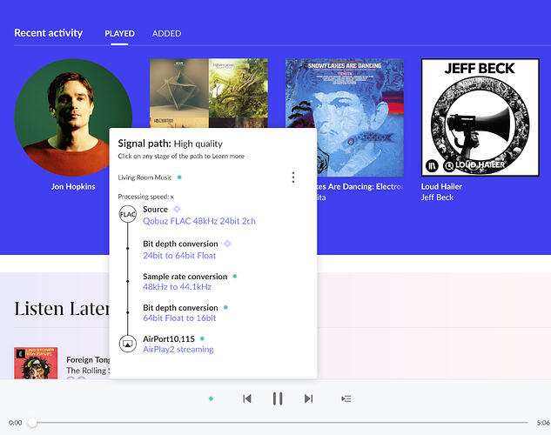The width and height of the screenshot is (551, 435).
Task: Click the FLAC source icon
Action: click(x=128, y=214)
